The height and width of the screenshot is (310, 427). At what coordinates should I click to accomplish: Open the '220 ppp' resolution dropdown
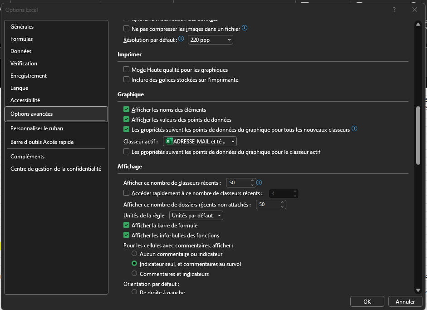pyautogui.click(x=210, y=40)
